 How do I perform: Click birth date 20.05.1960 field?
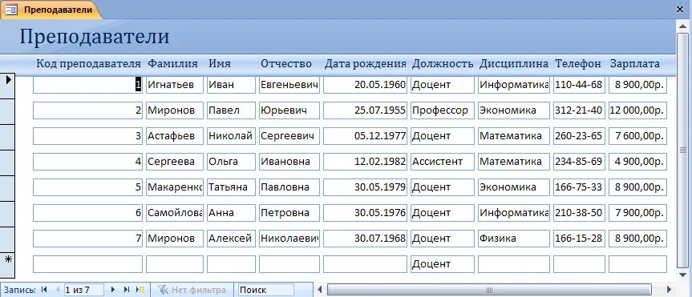[365, 85]
